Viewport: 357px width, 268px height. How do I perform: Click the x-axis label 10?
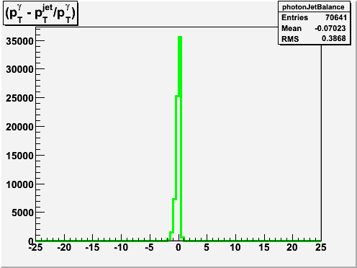[235, 247]
